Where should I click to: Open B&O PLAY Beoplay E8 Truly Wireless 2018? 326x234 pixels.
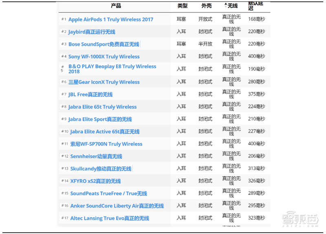click(x=112, y=69)
